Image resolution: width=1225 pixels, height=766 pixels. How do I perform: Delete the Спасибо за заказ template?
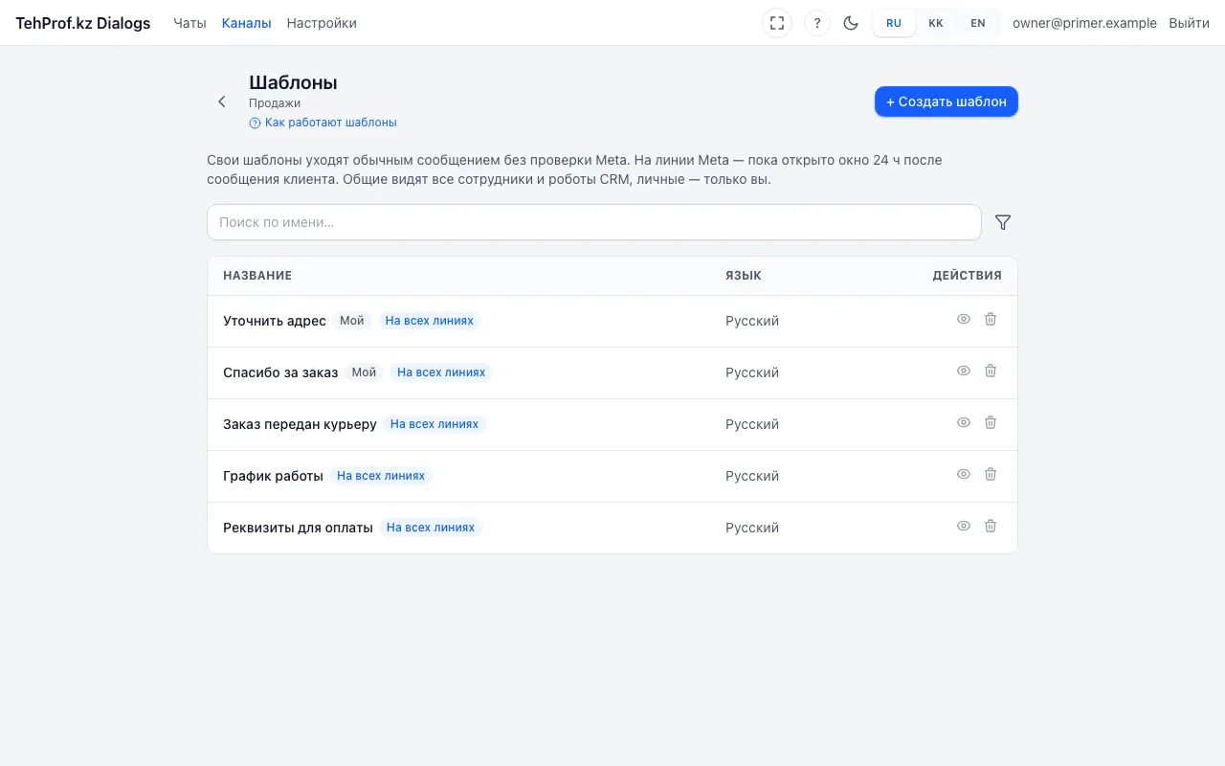[991, 372]
